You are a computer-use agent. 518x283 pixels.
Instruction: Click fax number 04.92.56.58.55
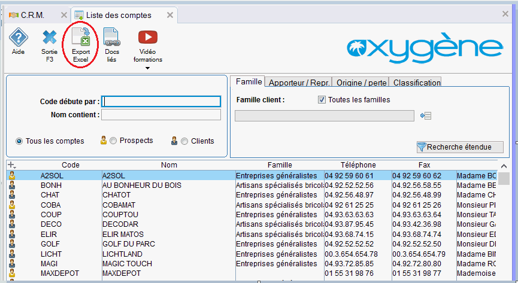417,185
